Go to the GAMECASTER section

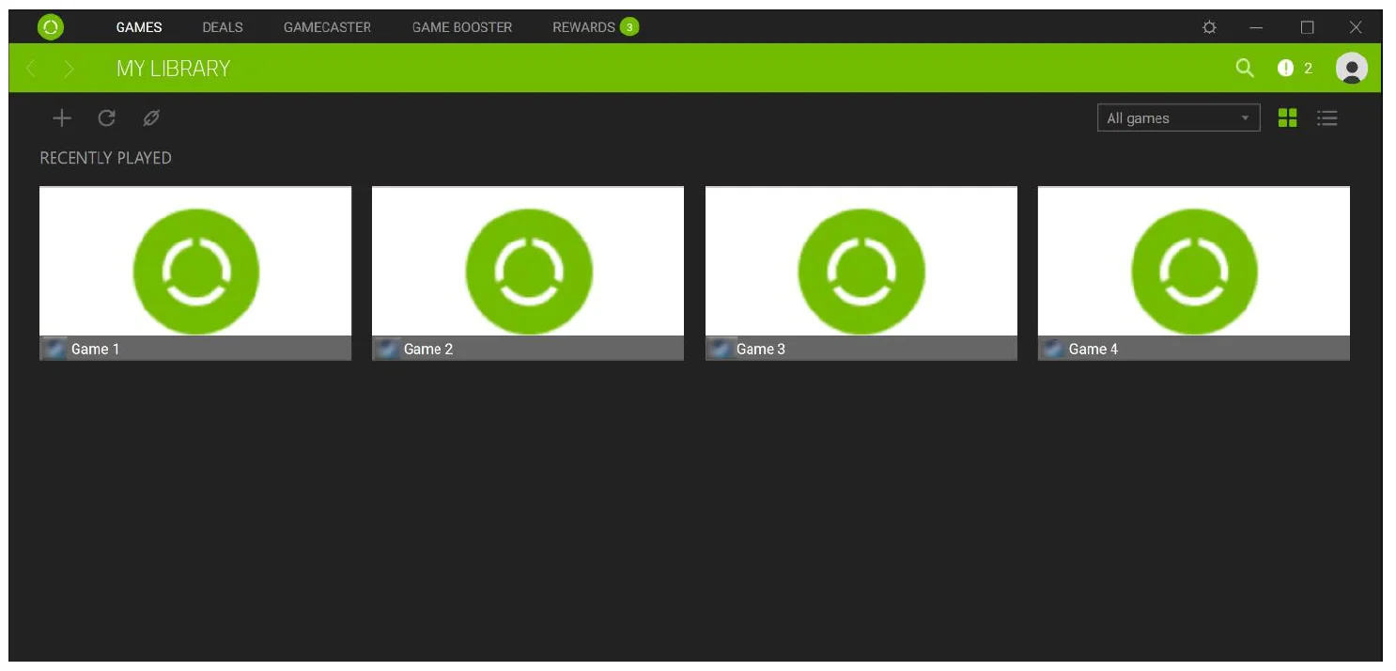coord(327,27)
